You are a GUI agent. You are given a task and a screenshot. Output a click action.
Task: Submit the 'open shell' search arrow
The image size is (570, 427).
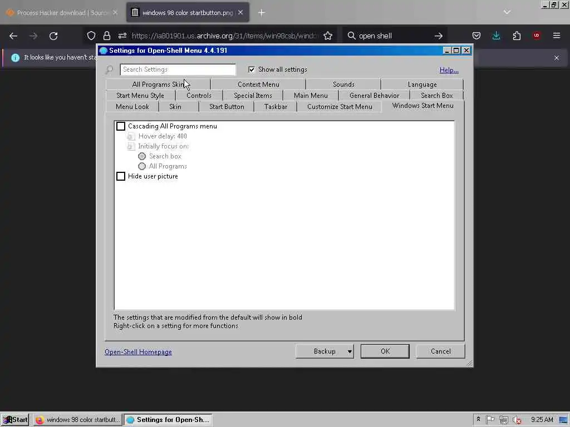point(439,36)
